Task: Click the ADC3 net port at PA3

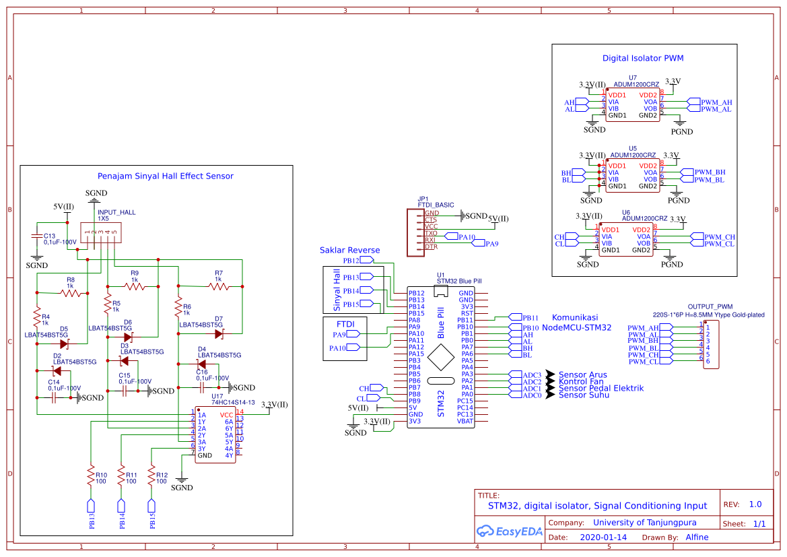Action: 531,374
